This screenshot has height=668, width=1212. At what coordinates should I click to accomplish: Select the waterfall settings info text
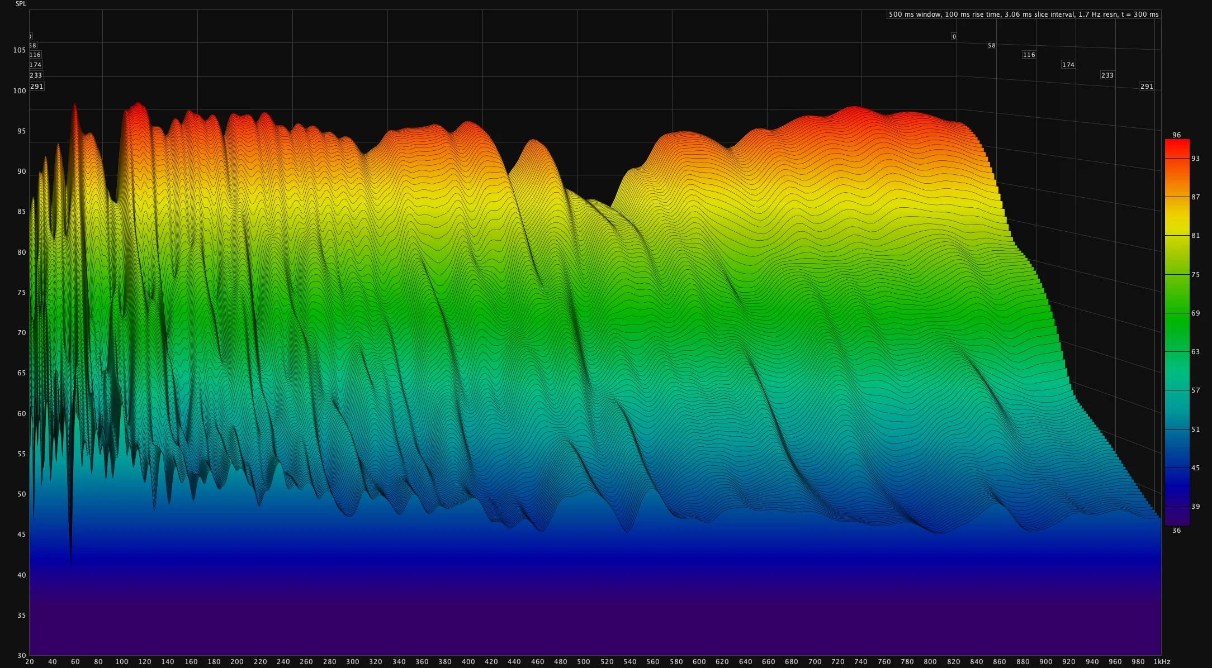point(1024,15)
